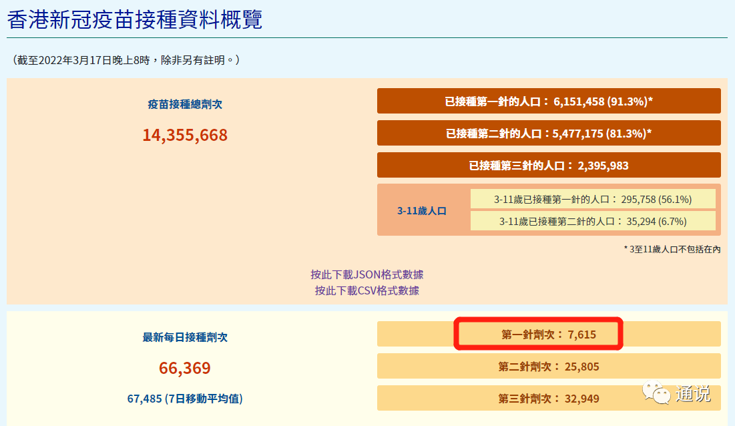Select the 已接種第二針的人口 5,477,175 bar
Viewport: 735px width, 426px height.
548,134
